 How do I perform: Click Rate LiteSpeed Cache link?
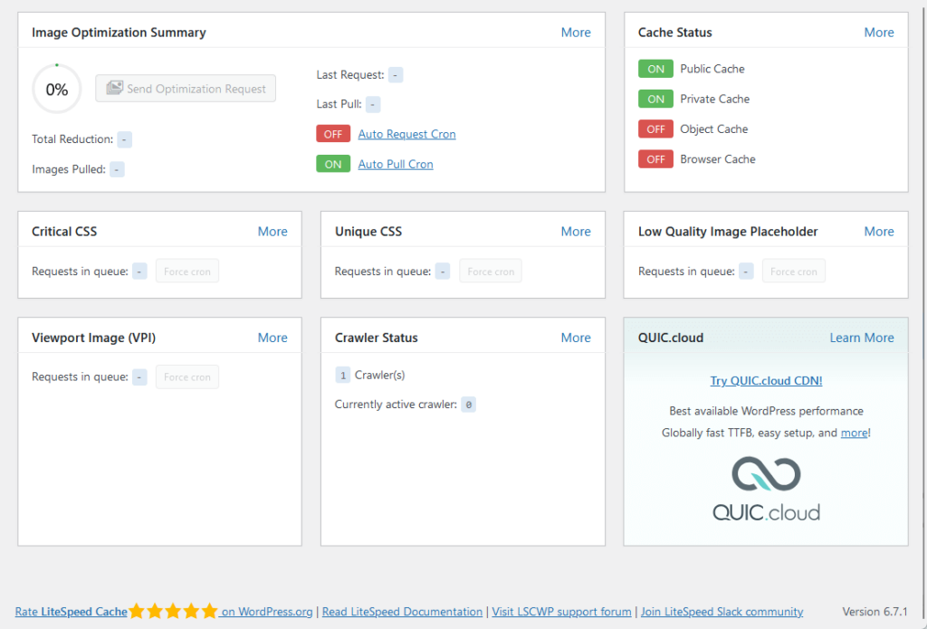[71, 611]
